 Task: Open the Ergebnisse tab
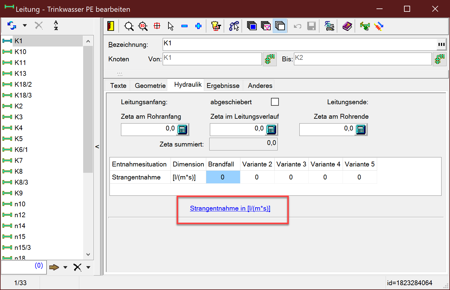tap(223, 86)
